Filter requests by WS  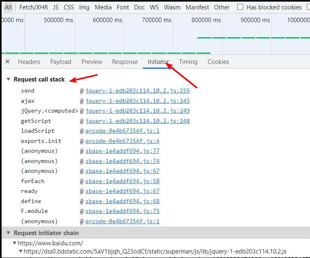[x=154, y=7]
